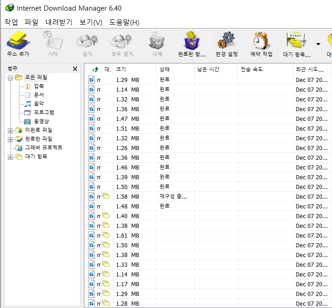Viewport: 332px width, 308px height.
Task: Close the 범주 categories panel
Action: point(75,69)
